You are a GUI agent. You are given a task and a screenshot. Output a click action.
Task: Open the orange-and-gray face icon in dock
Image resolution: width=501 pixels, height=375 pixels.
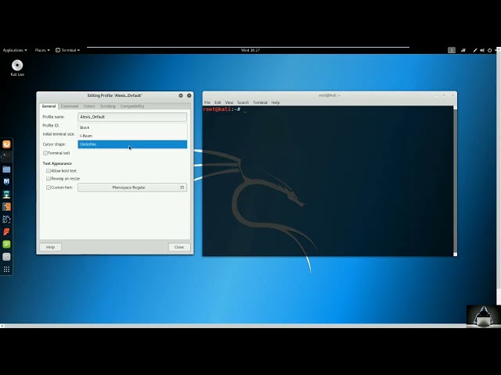pos(6,206)
